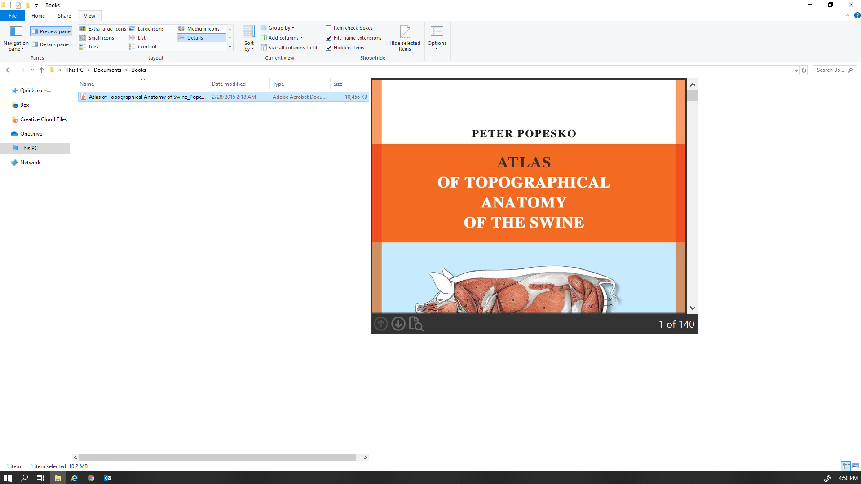This screenshot has height=484, width=861.
Task: Click Hide selected items button
Action: 405,39
